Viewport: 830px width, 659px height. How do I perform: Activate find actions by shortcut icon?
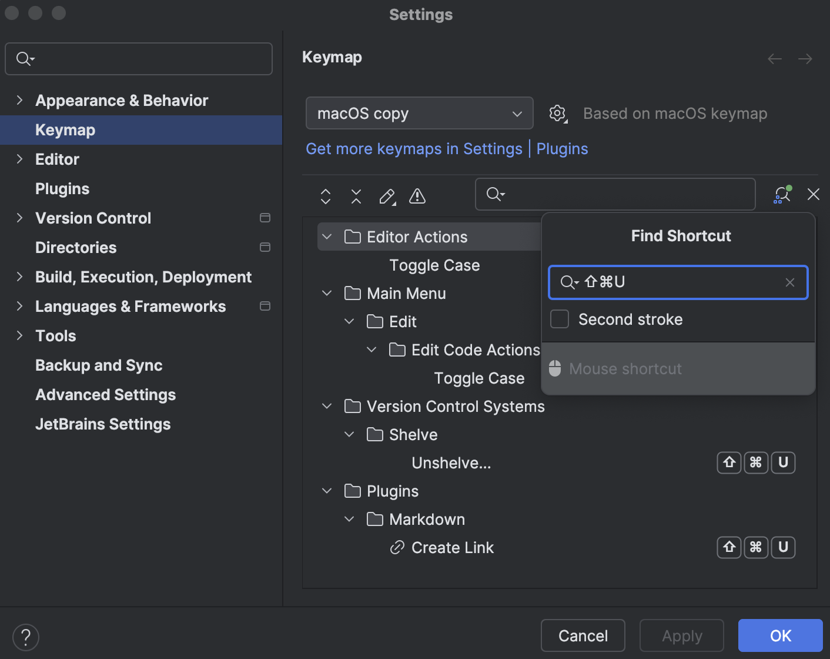tap(782, 194)
